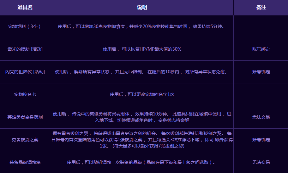Click the 说明 column header
The width and height of the screenshot is (288, 173).
point(142,8)
